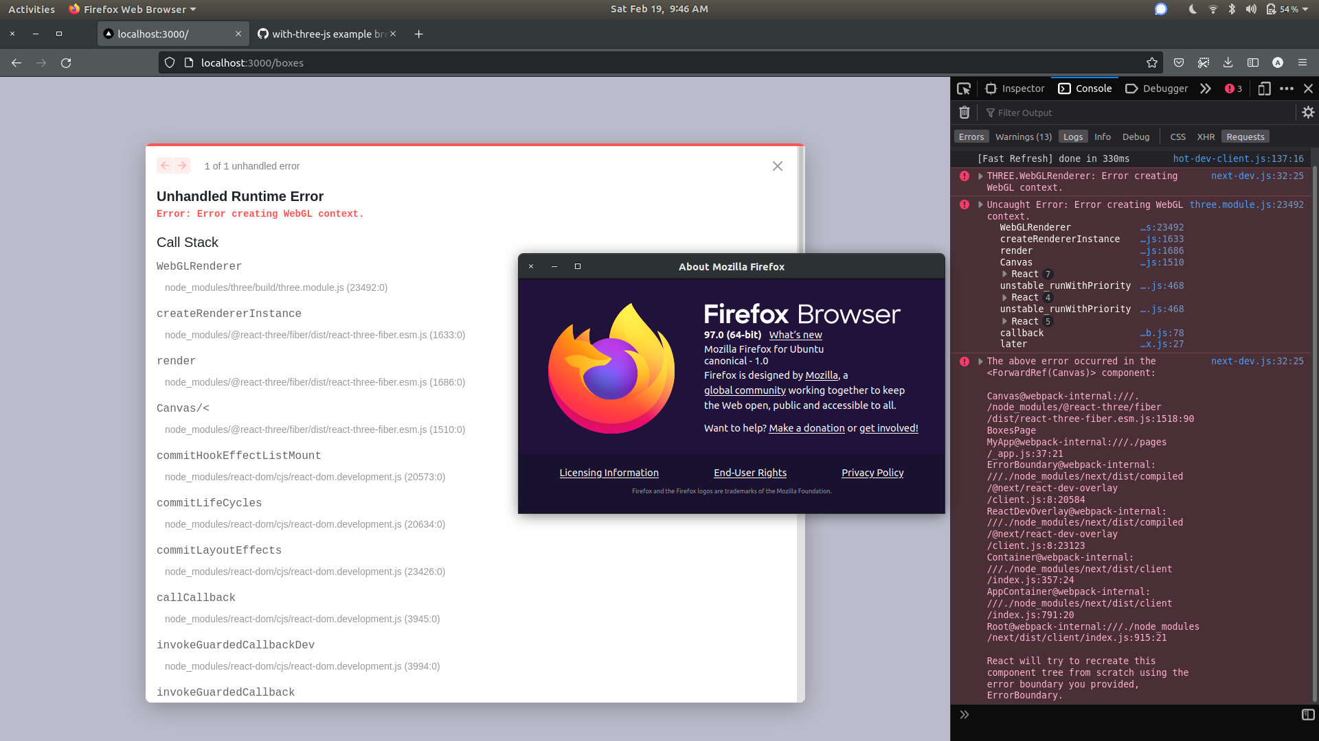Image resolution: width=1319 pixels, height=741 pixels.
Task: Open the Downloads panel icon
Action: coord(1228,62)
